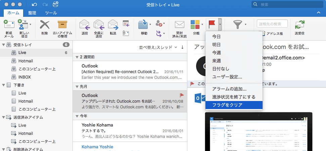This screenshot has width=326, height=151.
Task: Click the meeting reply calendar icon
Action: 126,23
